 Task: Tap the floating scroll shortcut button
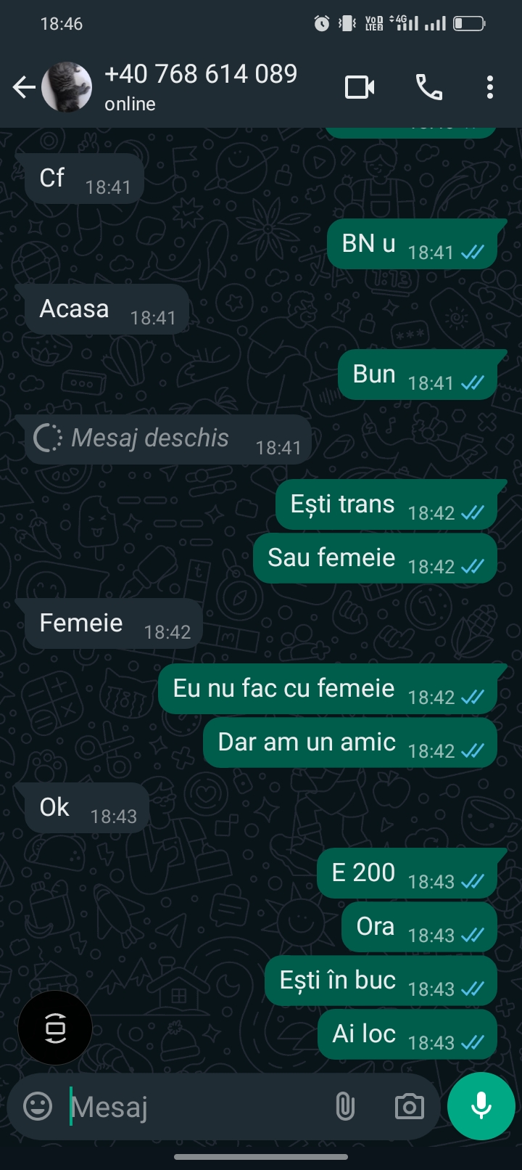(x=54, y=1028)
